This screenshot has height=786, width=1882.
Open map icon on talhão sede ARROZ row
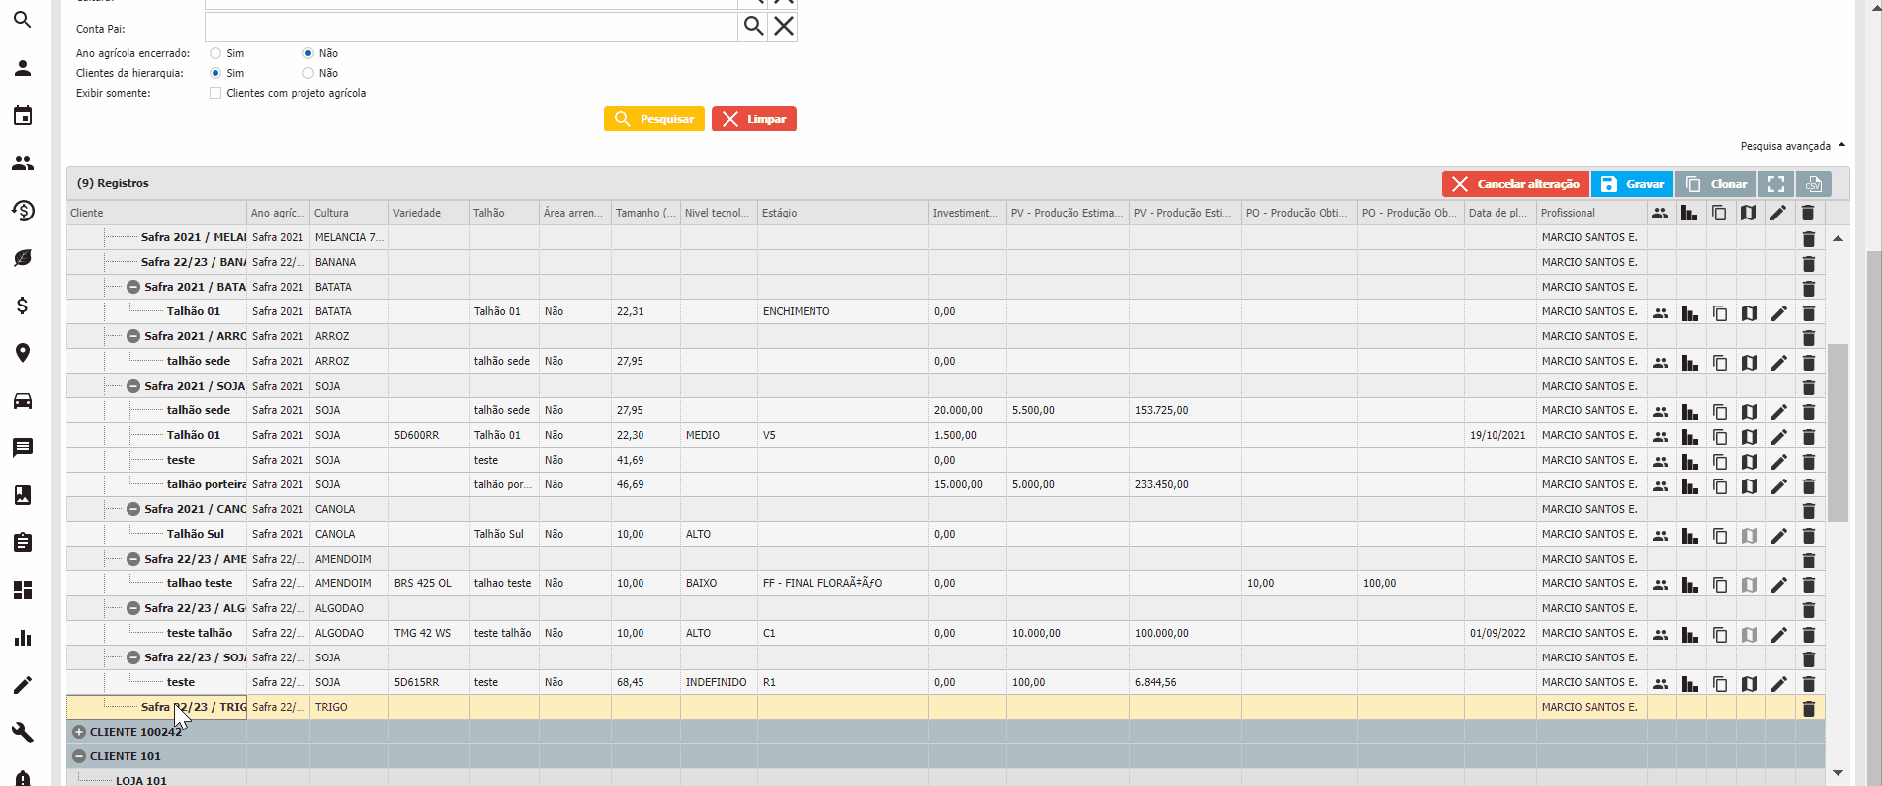click(x=1750, y=362)
